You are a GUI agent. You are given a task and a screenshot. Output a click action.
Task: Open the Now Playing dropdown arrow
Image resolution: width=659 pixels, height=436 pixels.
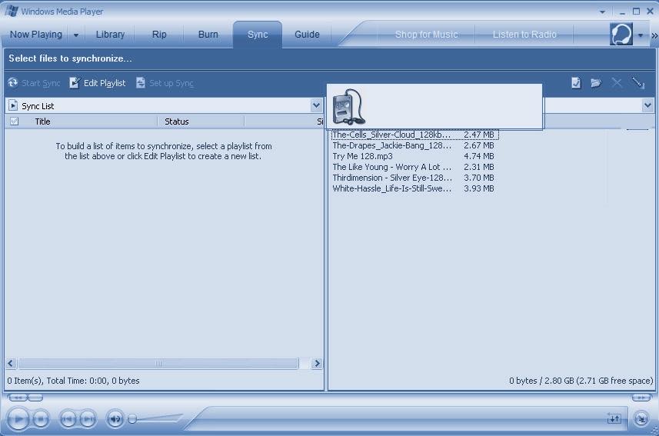(x=76, y=35)
